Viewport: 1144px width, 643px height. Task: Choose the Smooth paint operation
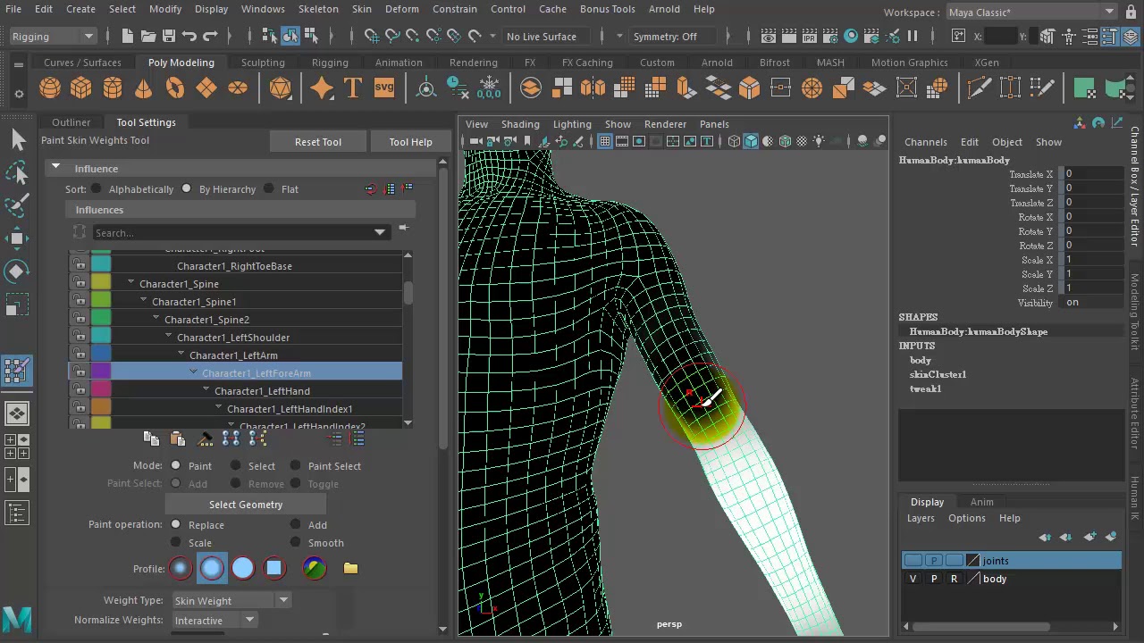click(295, 543)
